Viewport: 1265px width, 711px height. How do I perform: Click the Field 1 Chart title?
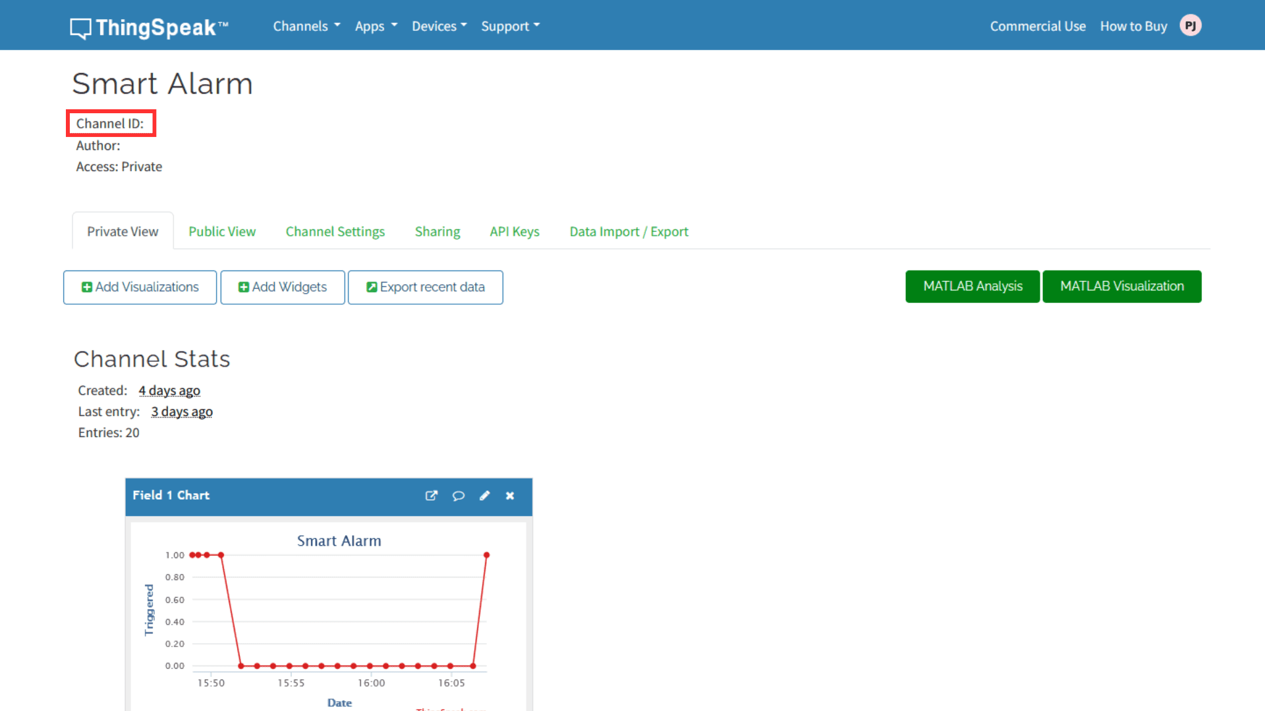pyautogui.click(x=171, y=495)
